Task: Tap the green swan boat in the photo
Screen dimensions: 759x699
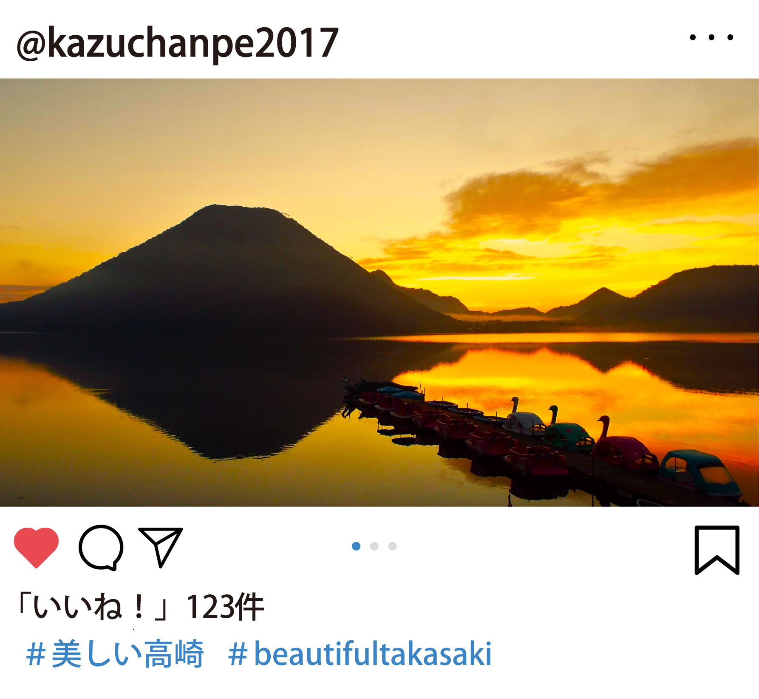Action: click(567, 432)
